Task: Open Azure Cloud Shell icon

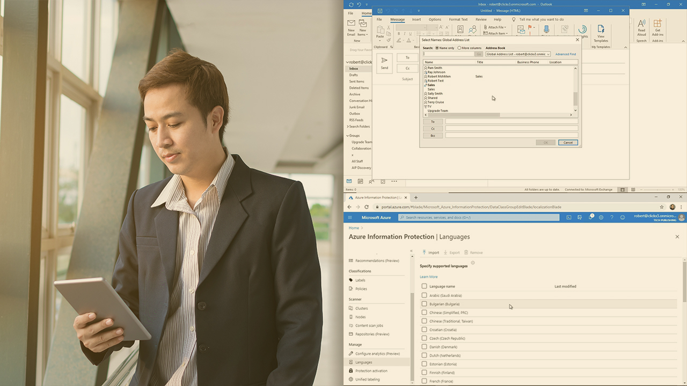Action: coord(569,217)
